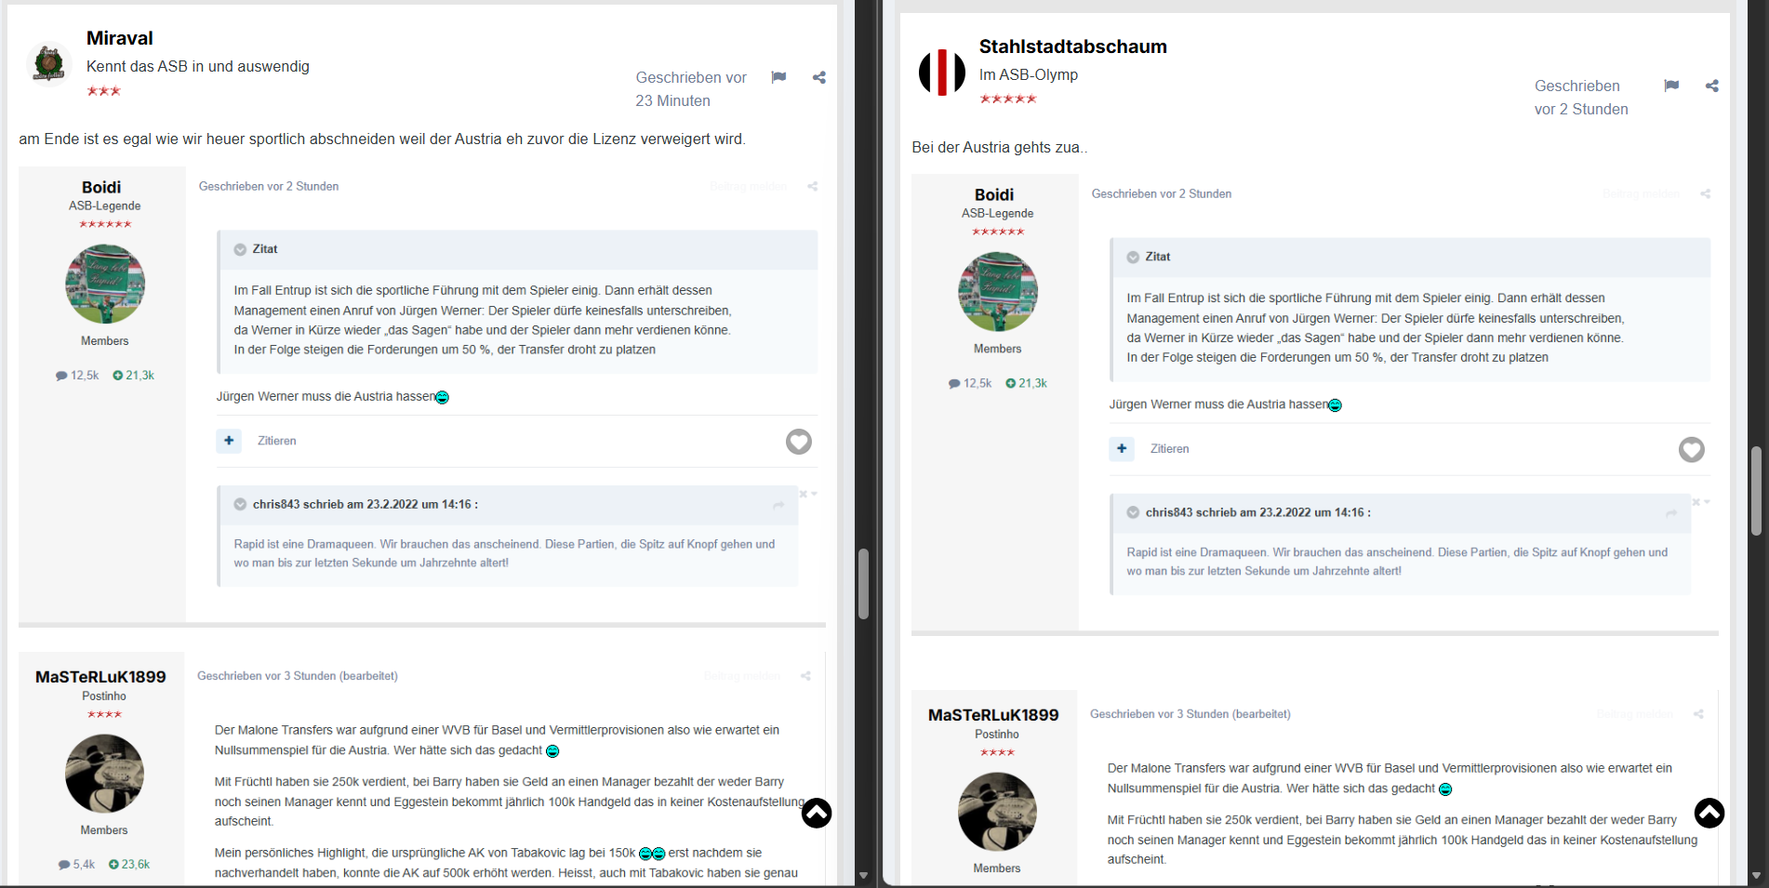Click the right pane's vertical scrollbar thumb
1769x888 pixels.
(1756, 490)
